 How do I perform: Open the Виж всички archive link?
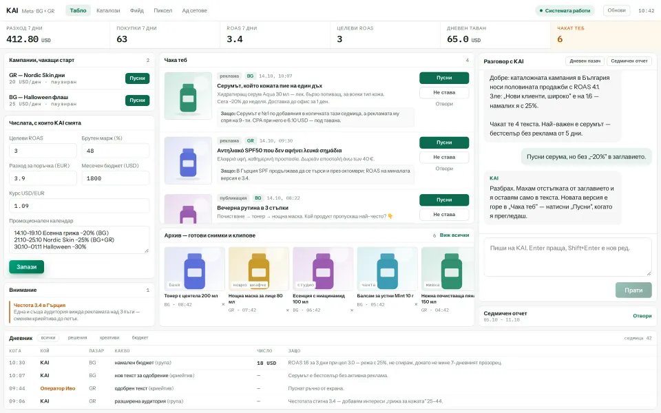coord(454,235)
